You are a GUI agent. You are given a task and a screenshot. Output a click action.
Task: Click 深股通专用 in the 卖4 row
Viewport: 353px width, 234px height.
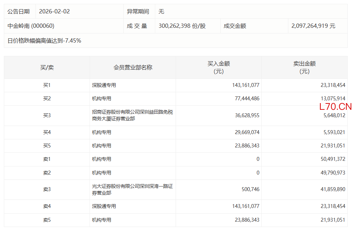(104, 207)
